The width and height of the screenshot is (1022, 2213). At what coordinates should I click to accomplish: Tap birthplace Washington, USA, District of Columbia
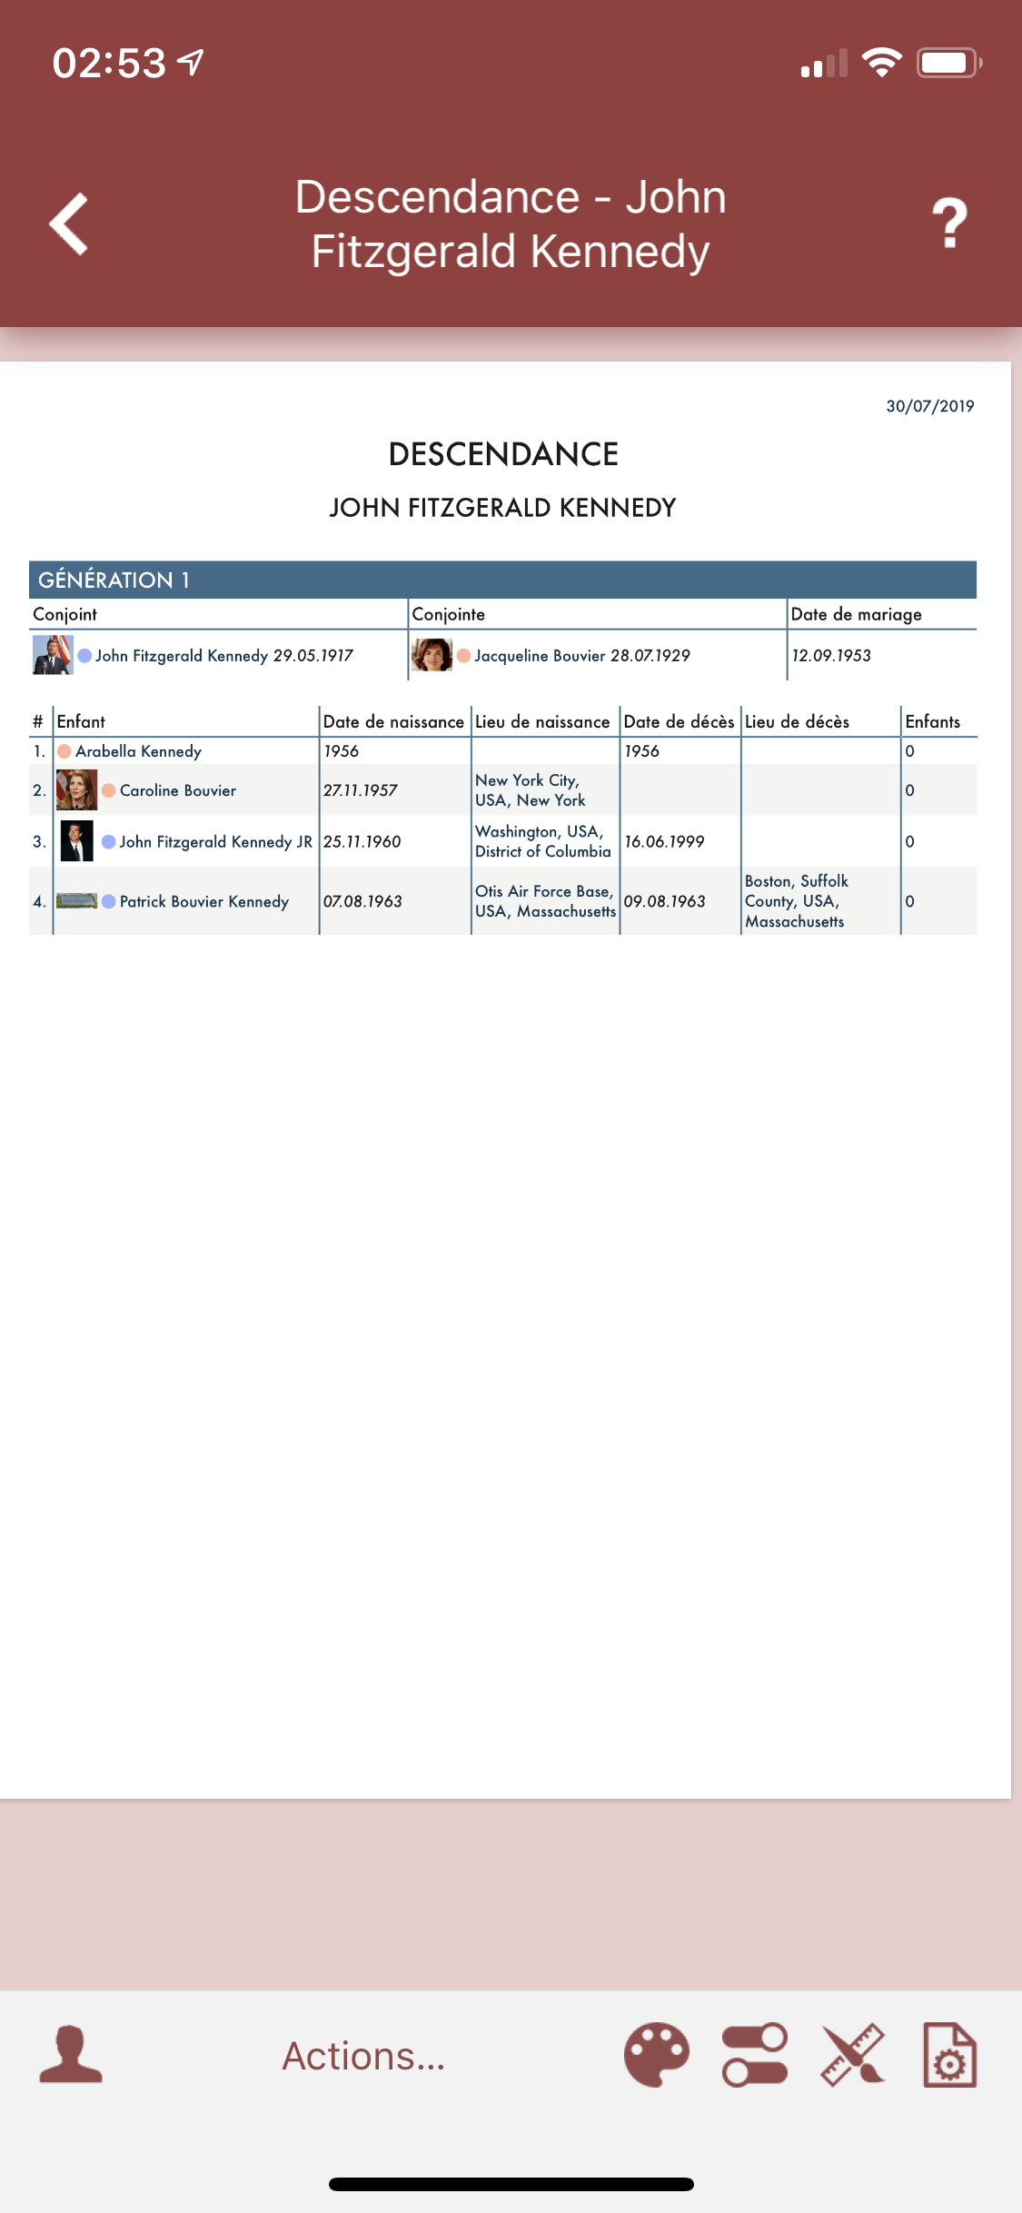pos(543,841)
